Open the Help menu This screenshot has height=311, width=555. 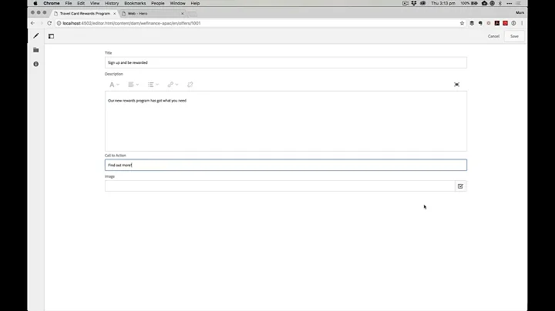195,3
